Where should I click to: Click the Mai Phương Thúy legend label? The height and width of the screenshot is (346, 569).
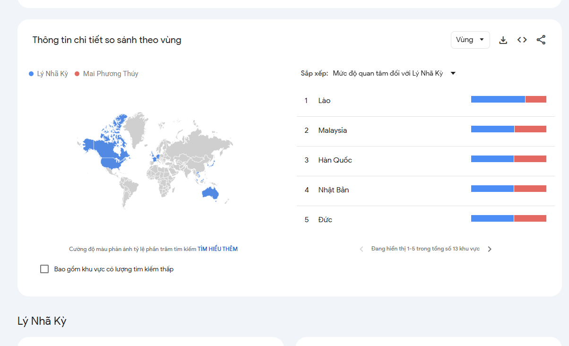click(111, 74)
